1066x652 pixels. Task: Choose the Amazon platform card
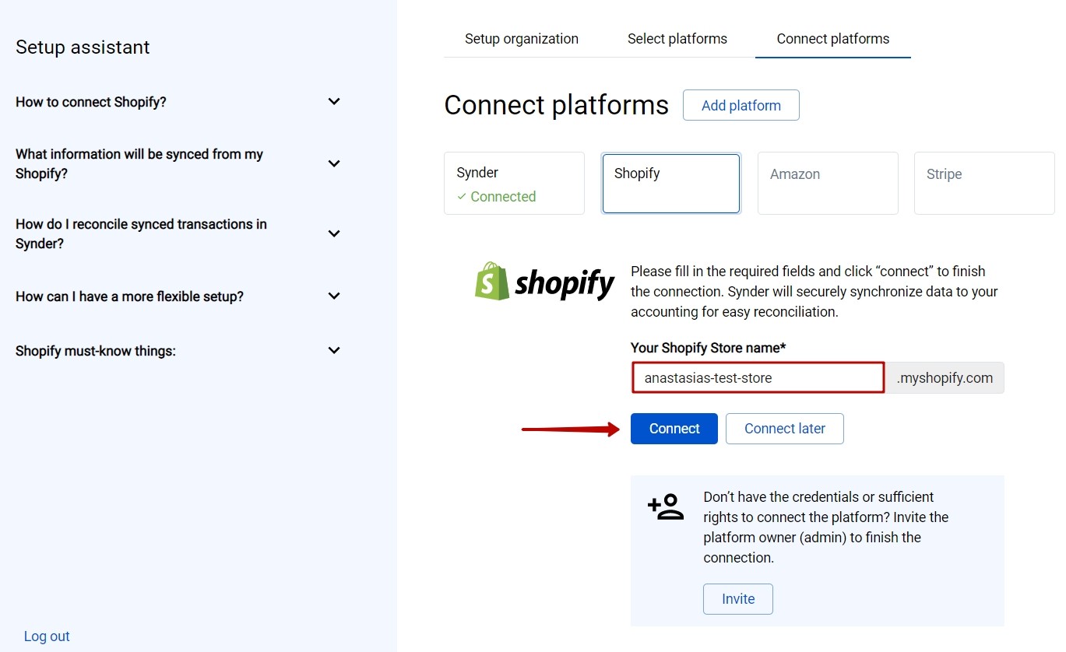828,184
